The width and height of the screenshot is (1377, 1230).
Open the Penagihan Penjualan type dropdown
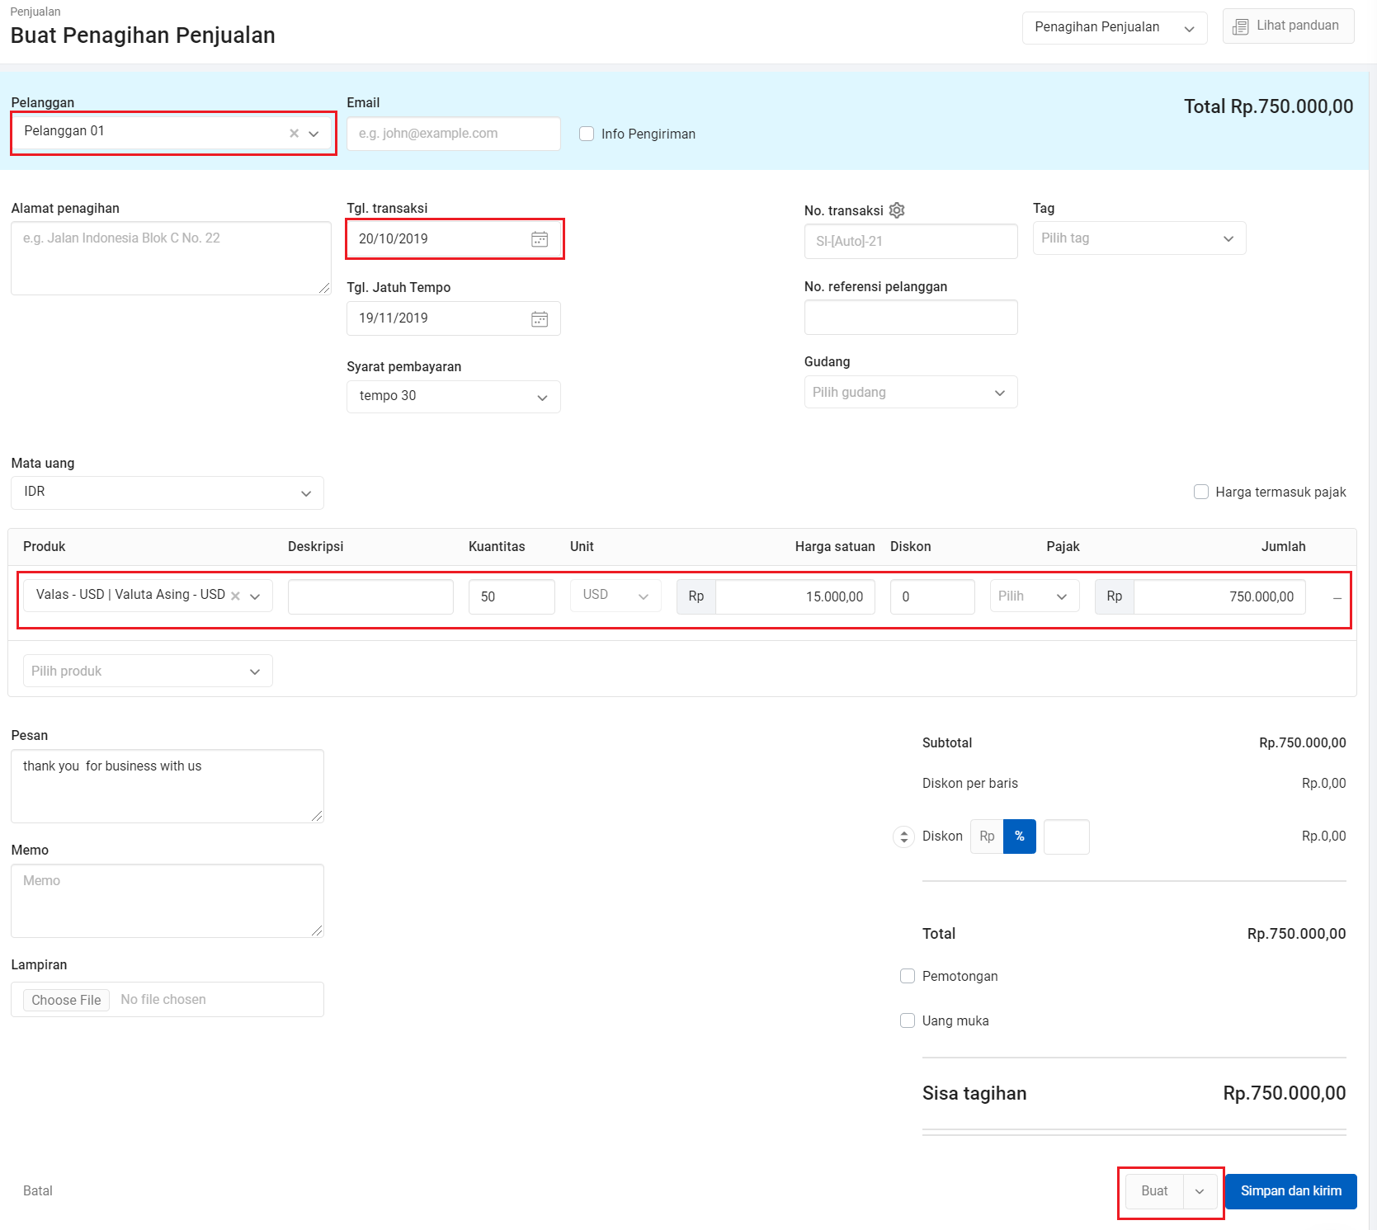point(1115,28)
